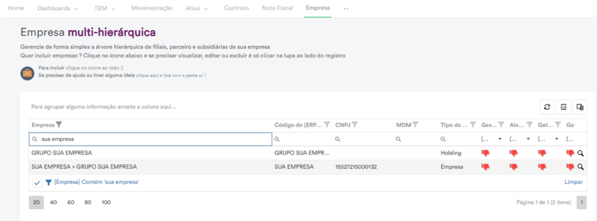Click the Alo... thumbs-down in the Holding row
This screenshot has width=597, height=221.
point(514,153)
